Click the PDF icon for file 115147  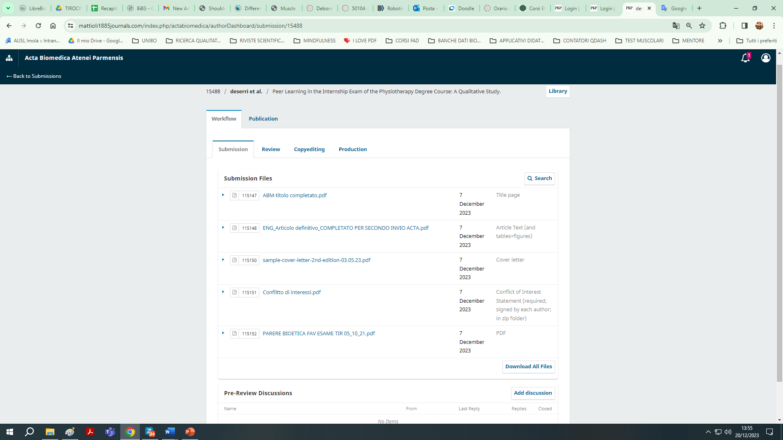tap(234, 196)
